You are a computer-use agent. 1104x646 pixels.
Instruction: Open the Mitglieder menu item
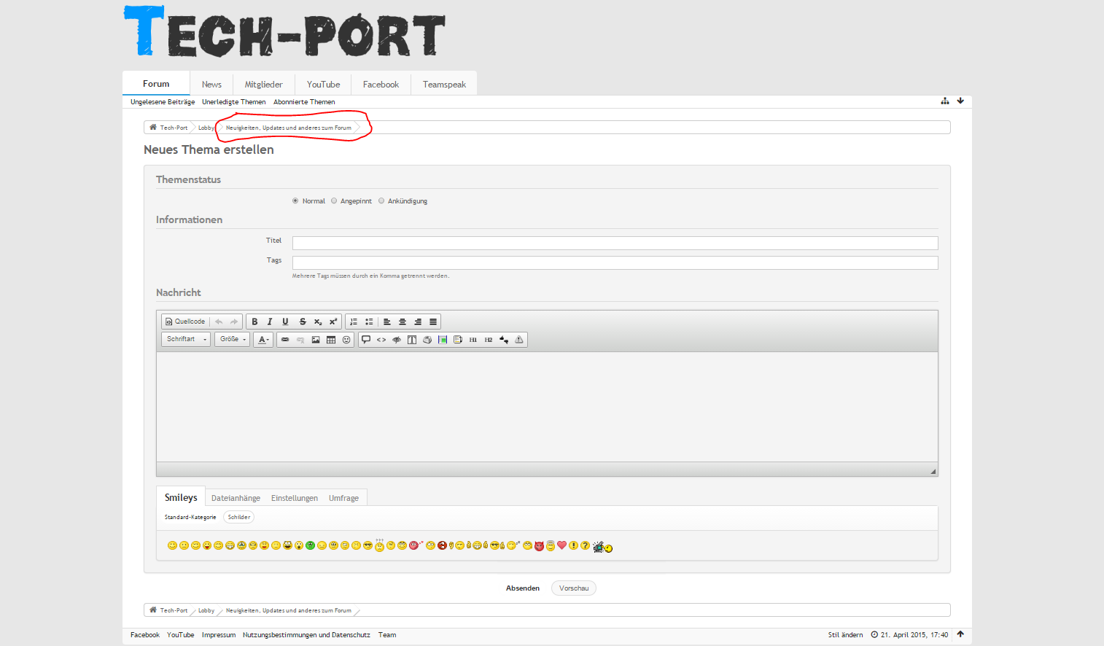point(263,85)
